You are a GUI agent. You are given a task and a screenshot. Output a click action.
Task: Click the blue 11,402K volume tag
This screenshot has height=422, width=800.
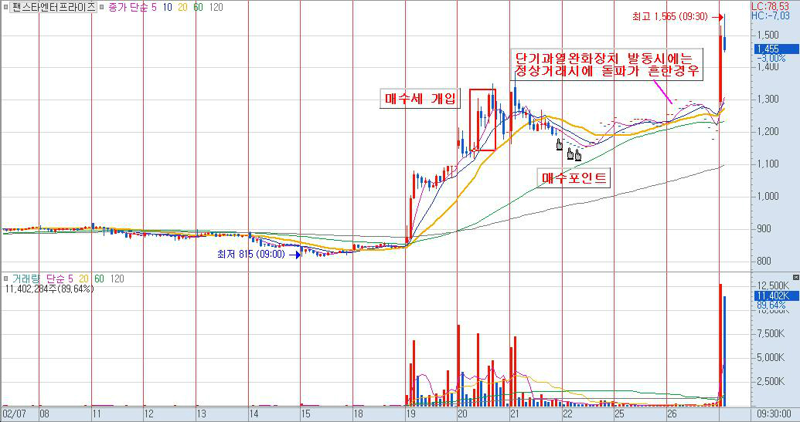click(774, 295)
